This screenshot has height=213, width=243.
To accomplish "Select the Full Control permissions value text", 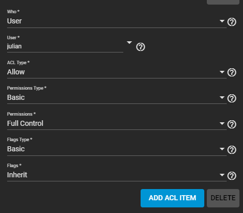I will (25, 123).
